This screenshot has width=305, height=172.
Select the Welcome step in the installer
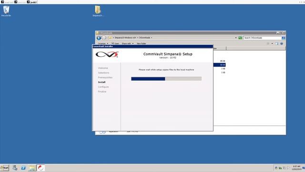tap(103, 68)
